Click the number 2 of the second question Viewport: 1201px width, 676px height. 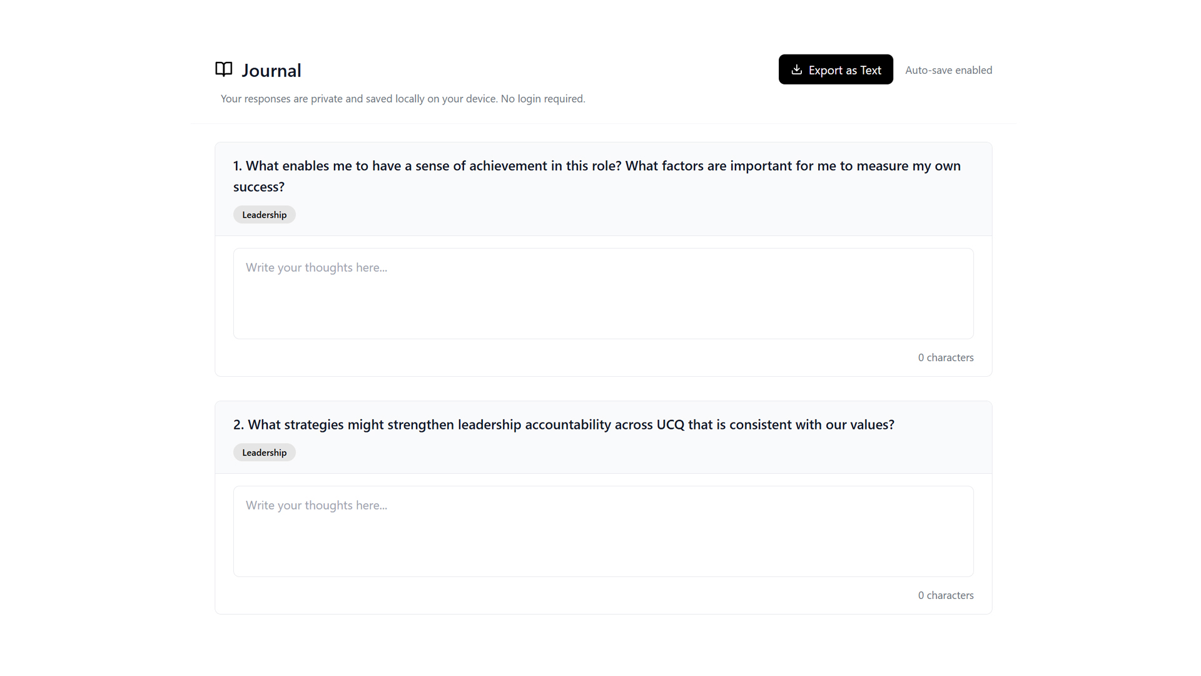point(238,425)
